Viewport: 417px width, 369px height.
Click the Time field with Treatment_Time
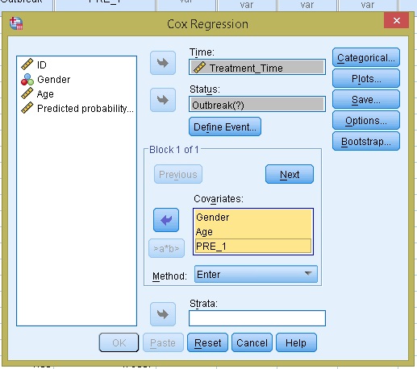pos(257,68)
